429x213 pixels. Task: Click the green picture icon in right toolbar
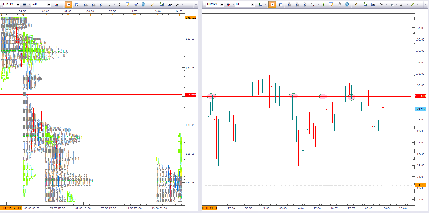tap(366, 5)
